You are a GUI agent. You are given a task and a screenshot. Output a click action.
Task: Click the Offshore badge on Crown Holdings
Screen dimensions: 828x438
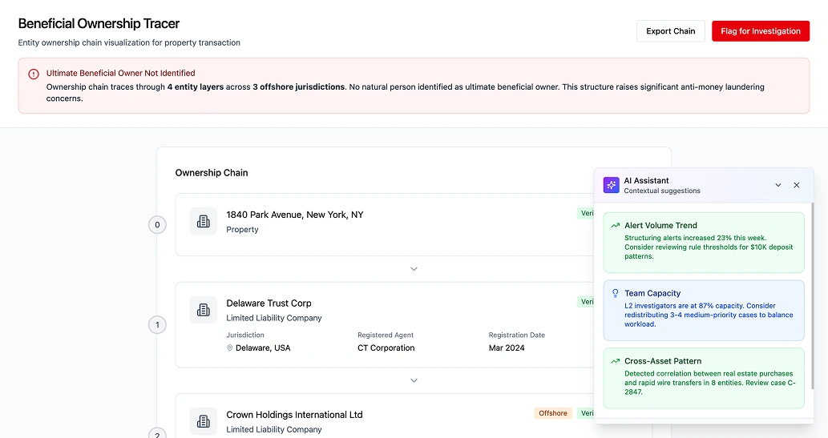(x=553, y=413)
